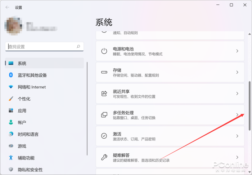Open the 多任务处理 settings card

click(x=170, y=115)
